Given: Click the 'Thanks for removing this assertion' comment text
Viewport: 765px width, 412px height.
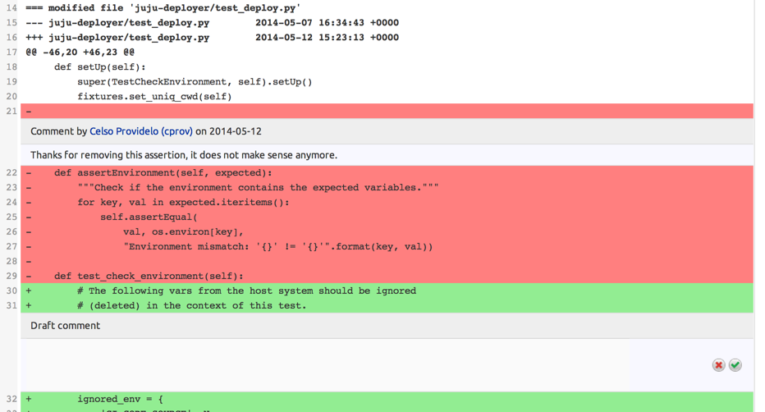Looking at the screenshot, I should (x=184, y=155).
